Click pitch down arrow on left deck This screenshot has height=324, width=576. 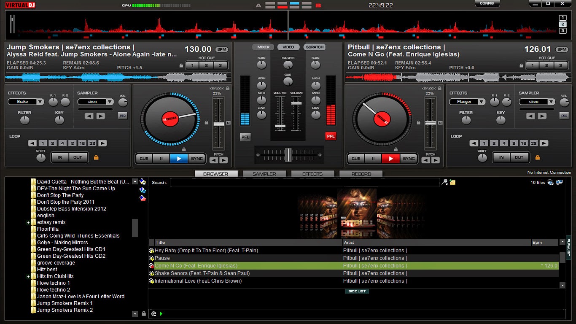click(x=214, y=160)
